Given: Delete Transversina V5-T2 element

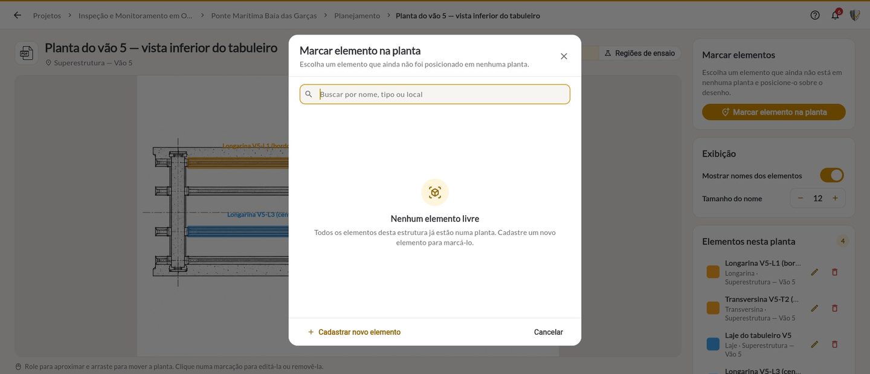Looking at the screenshot, I should click(x=835, y=308).
